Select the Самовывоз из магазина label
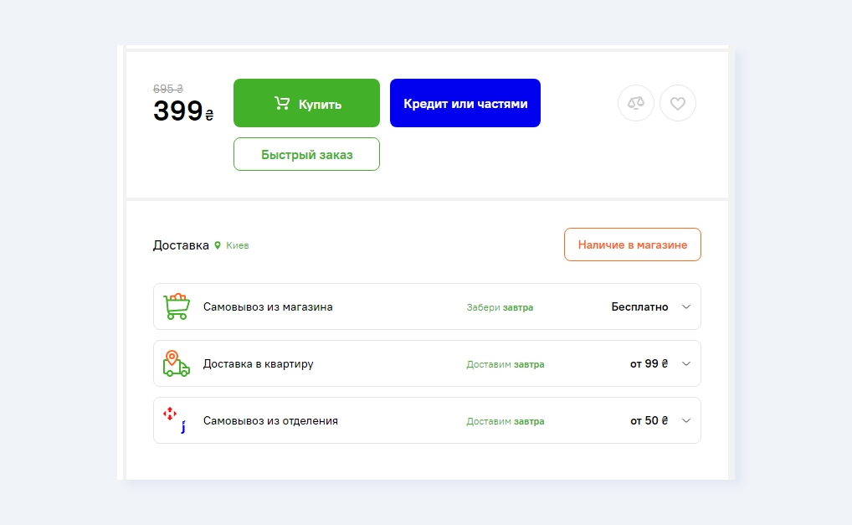 268,306
